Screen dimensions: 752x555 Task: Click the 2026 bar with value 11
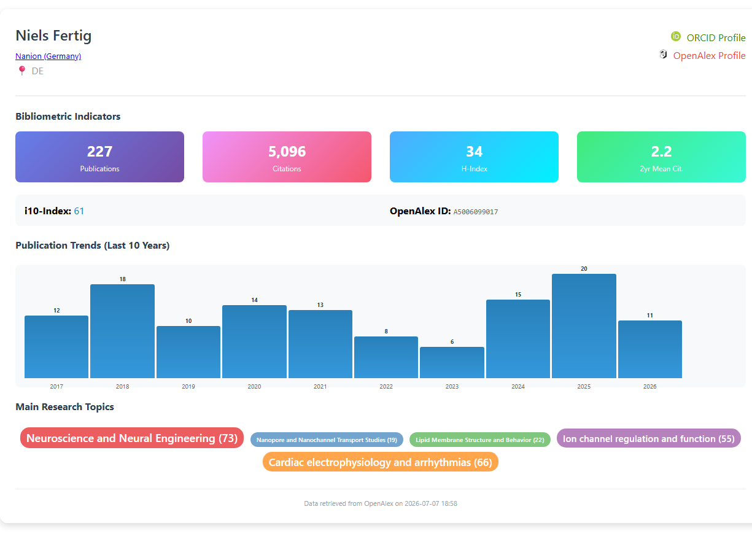pyautogui.click(x=650, y=349)
